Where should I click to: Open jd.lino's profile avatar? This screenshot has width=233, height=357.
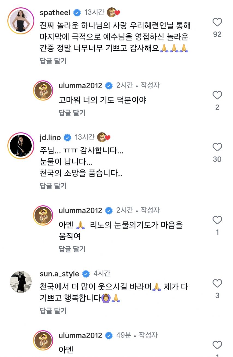pos(21,146)
